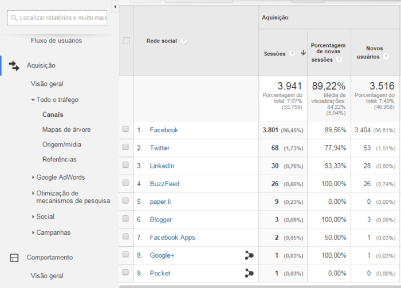
Task: Select the Canais report
Action: click(53, 115)
